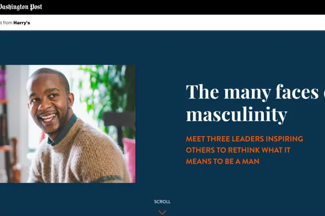Click the word 'masculinity' in headline
Image resolution: width=325 pixels, height=216 pixels.
point(237,114)
